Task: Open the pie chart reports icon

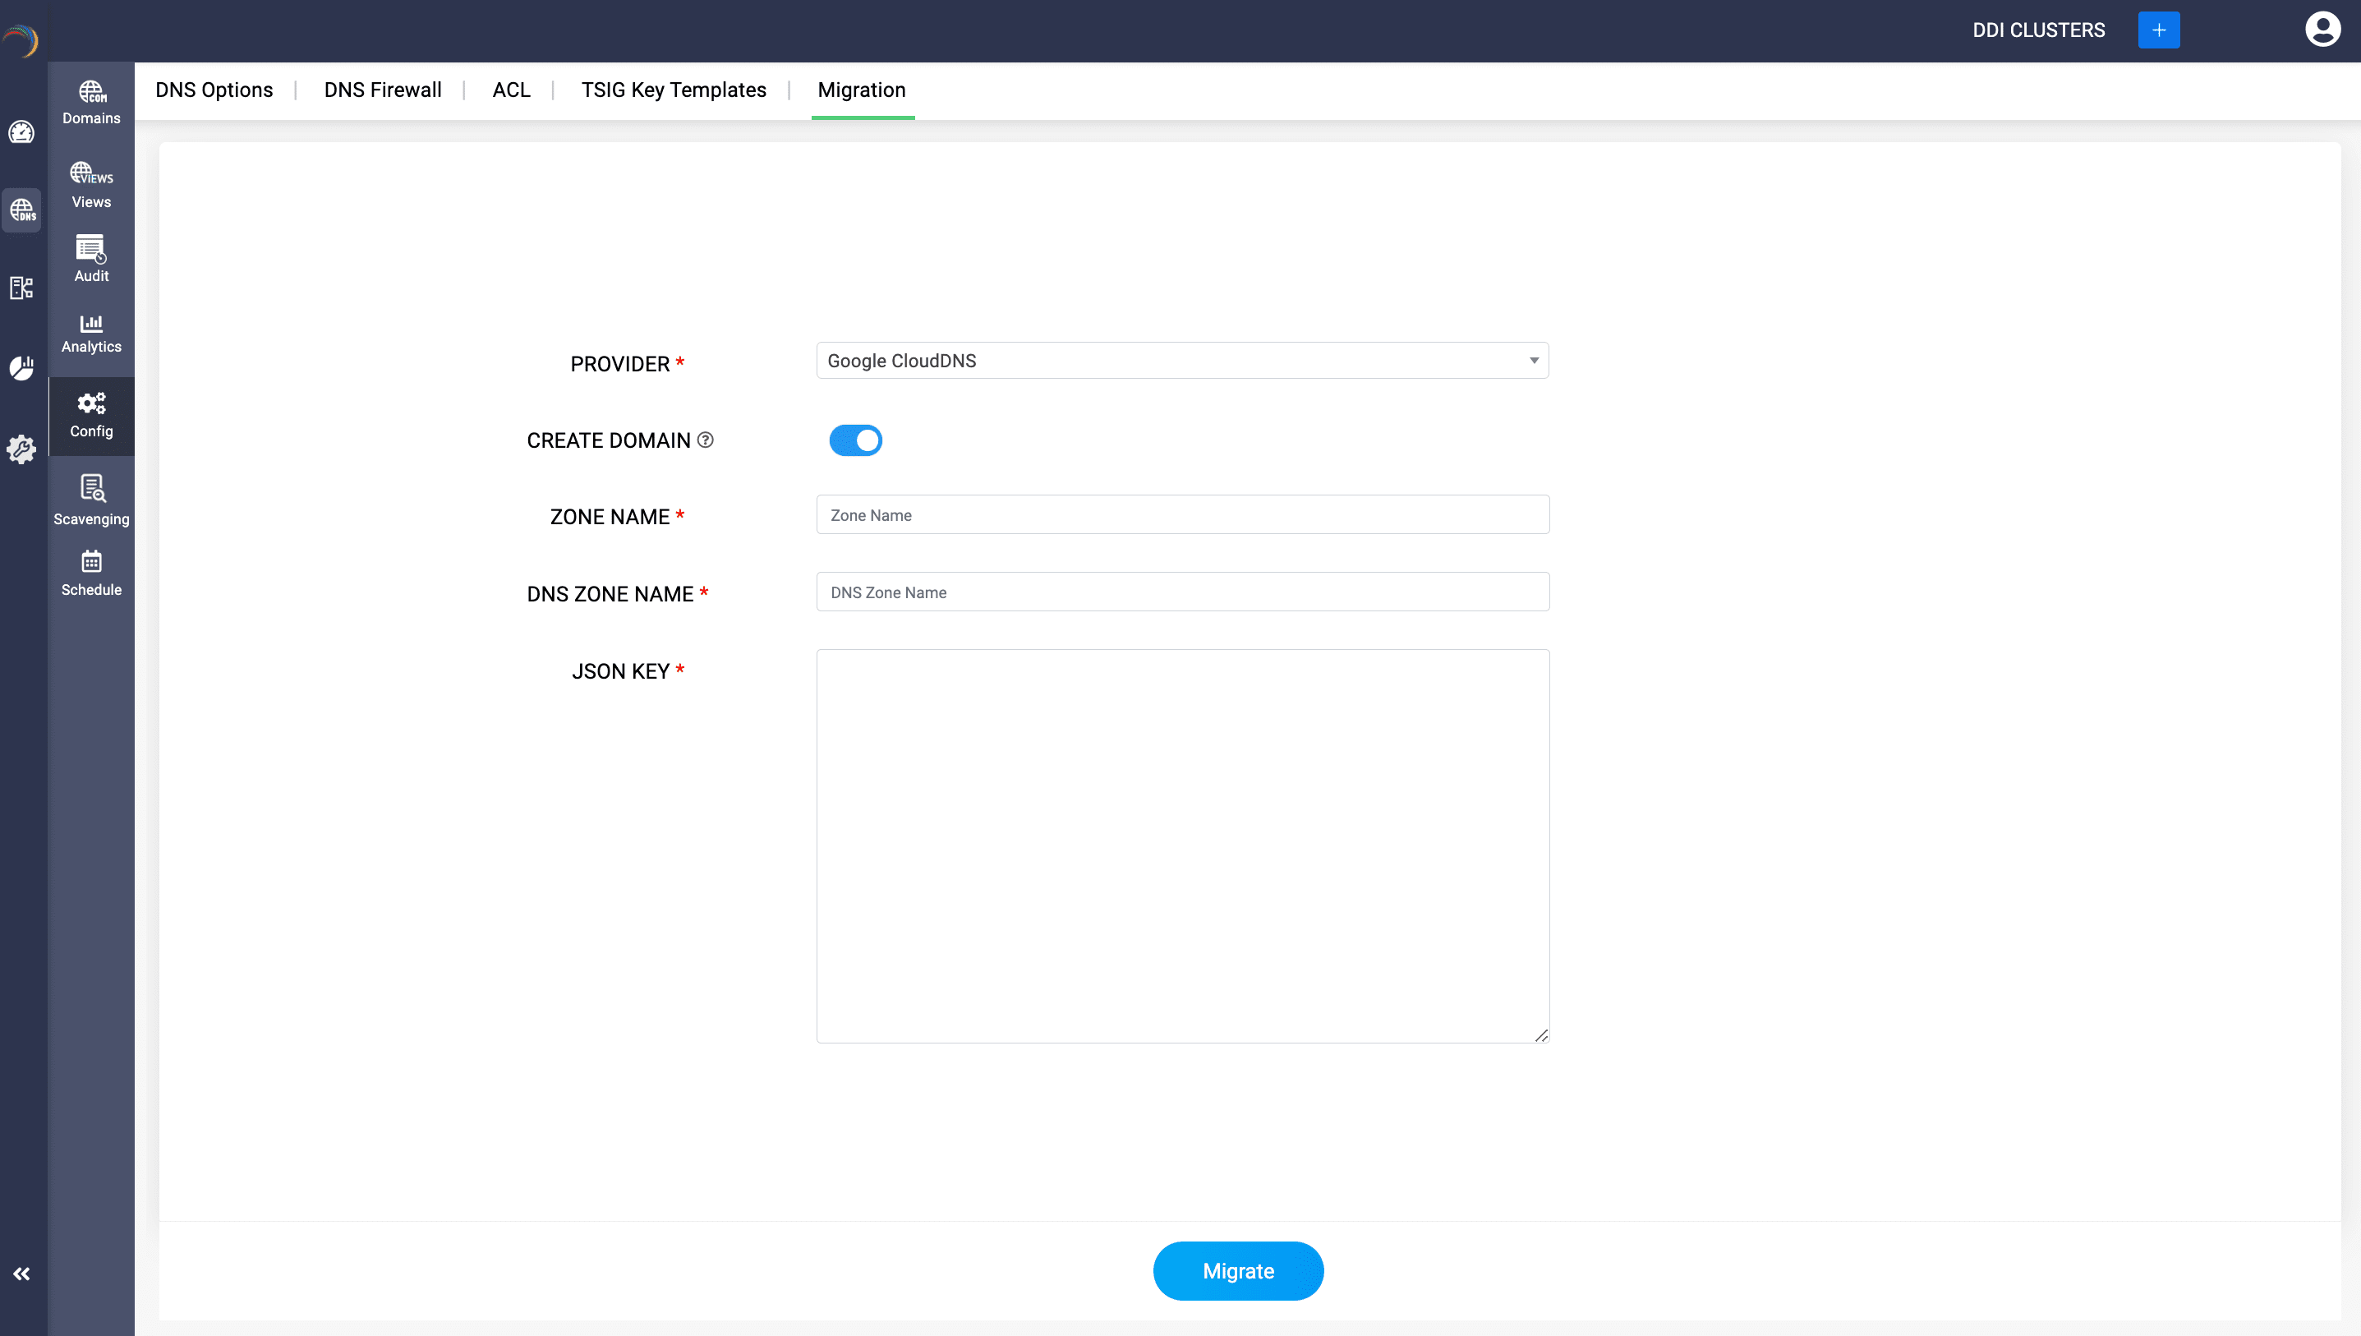Action: click(22, 368)
